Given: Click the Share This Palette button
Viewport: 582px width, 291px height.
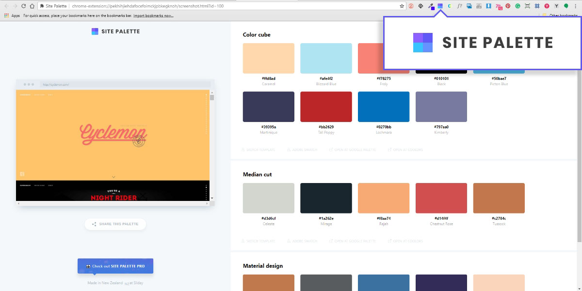Looking at the screenshot, I should click(x=115, y=224).
